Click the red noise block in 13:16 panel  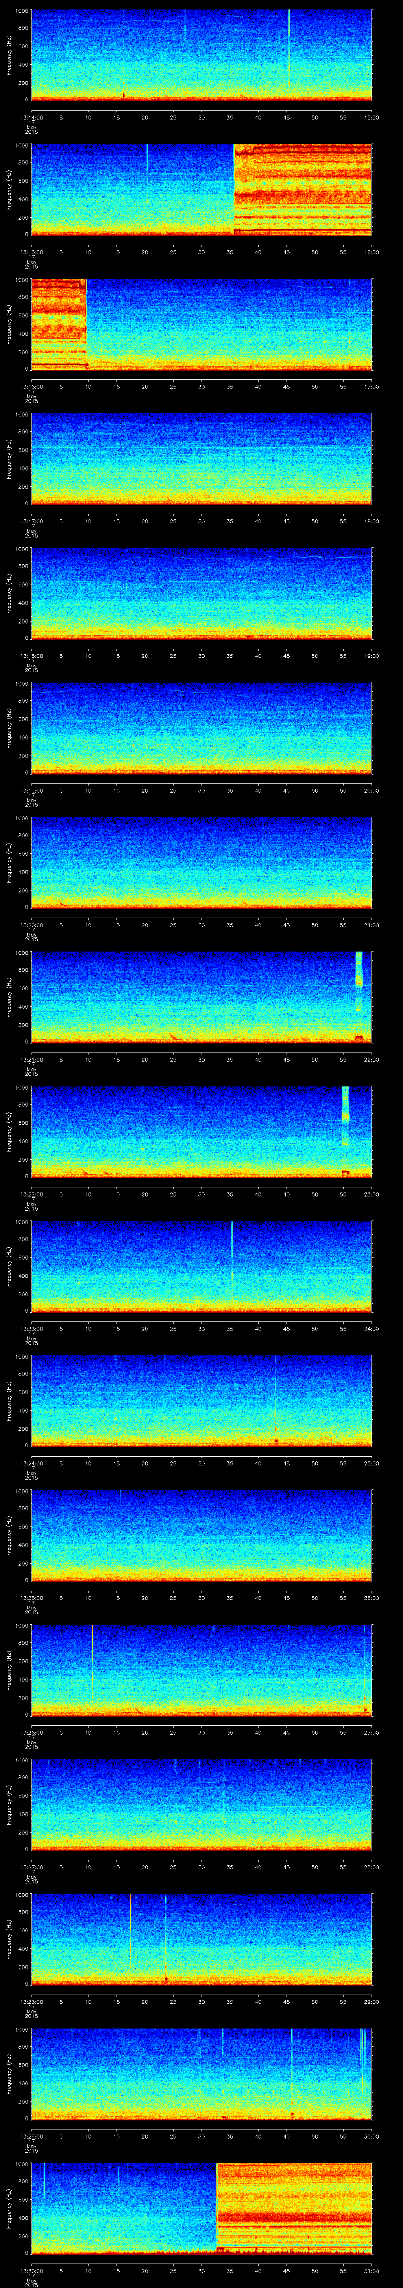point(59,324)
